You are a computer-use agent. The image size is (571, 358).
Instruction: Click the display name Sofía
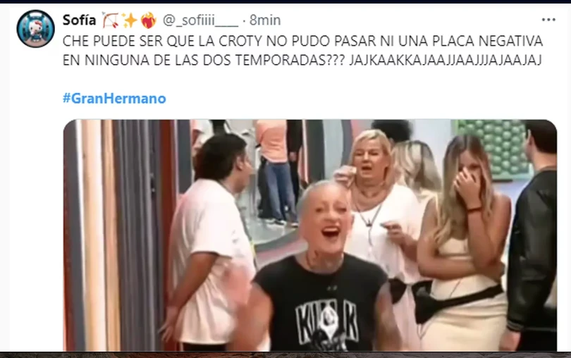[80, 20]
